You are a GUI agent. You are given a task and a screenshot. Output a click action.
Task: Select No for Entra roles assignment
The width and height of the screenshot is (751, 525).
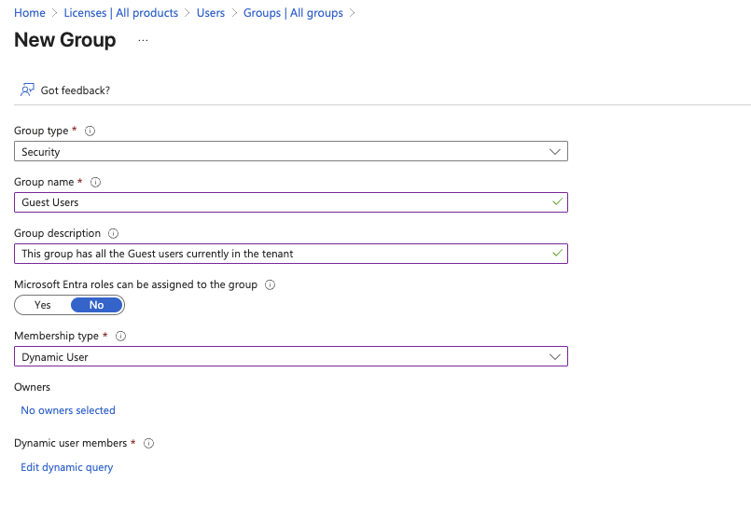coord(96,305)
